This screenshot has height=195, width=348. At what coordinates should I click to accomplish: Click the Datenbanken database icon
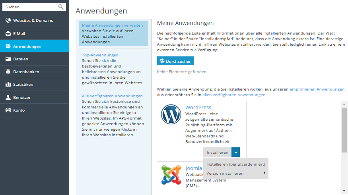pos(8,72)
